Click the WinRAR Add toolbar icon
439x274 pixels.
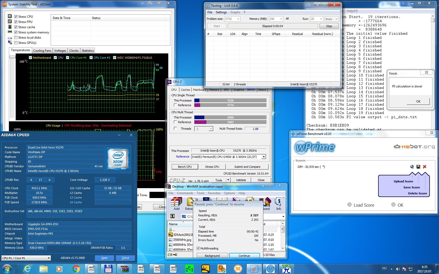(176, 204)
